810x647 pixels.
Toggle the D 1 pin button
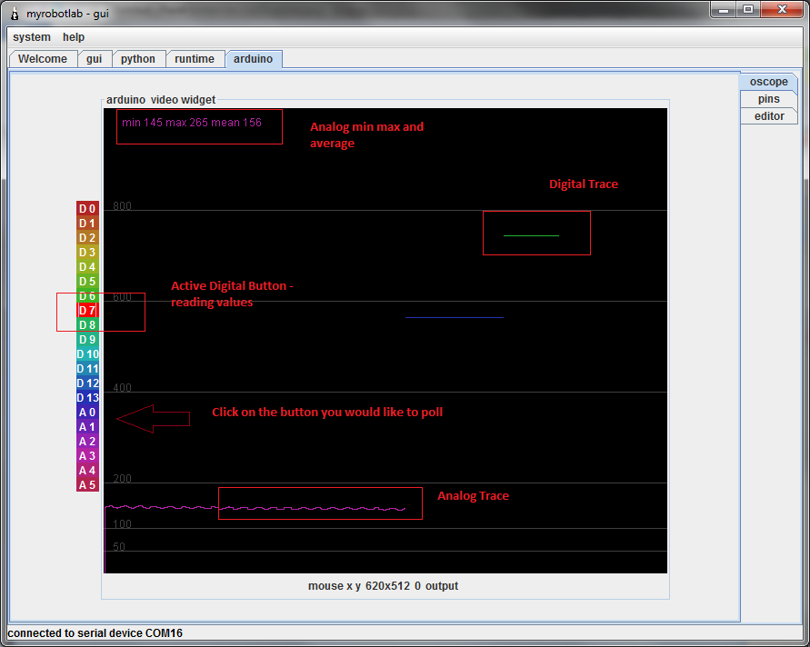88,223
